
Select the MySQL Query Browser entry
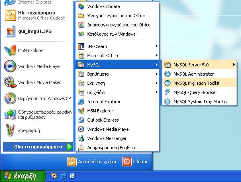pyautogui.click(x=199, y=92)
